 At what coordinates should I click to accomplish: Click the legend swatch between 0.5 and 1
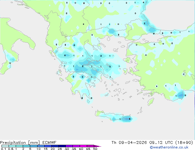[12, 146]
